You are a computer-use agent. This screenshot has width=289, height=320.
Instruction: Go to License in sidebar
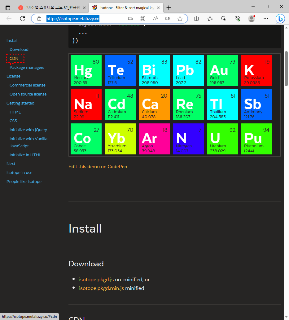[13, 76]
